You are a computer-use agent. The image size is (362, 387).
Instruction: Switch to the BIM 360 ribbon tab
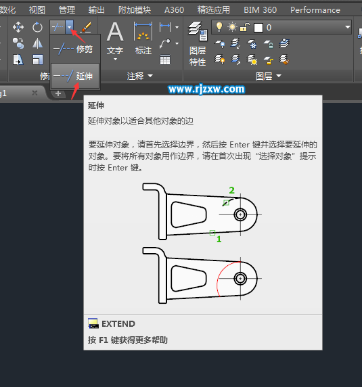[x=260, y=10]
